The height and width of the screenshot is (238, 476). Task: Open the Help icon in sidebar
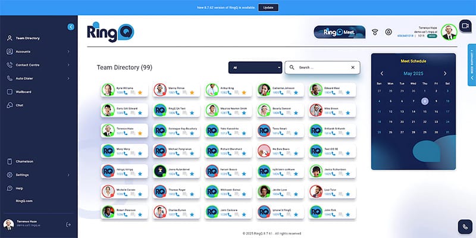(x=10, y=188)
